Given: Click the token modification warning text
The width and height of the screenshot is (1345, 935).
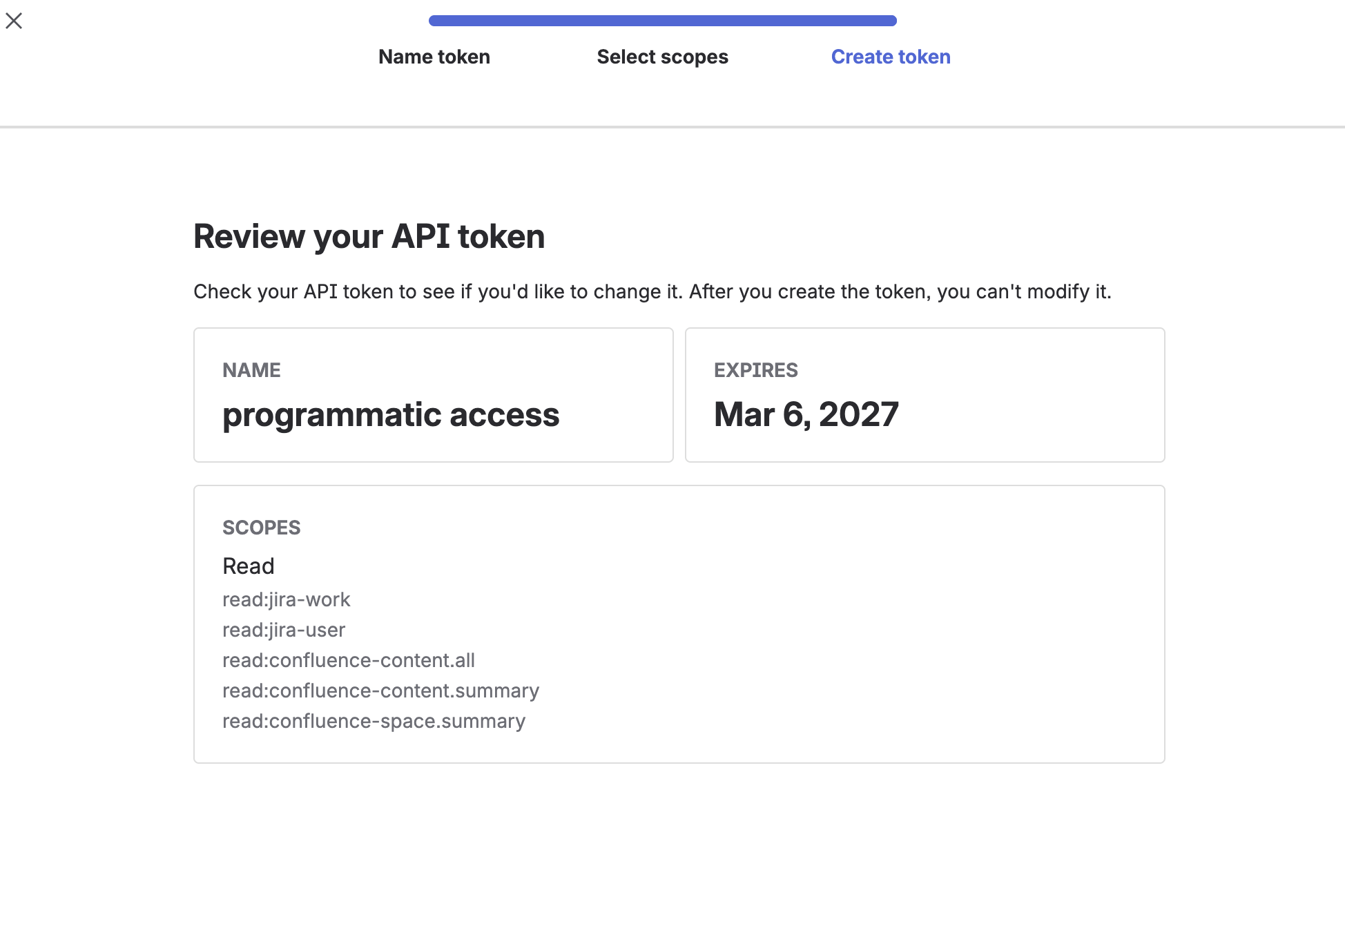Looking at the screenshot, I should coord(652,291).
